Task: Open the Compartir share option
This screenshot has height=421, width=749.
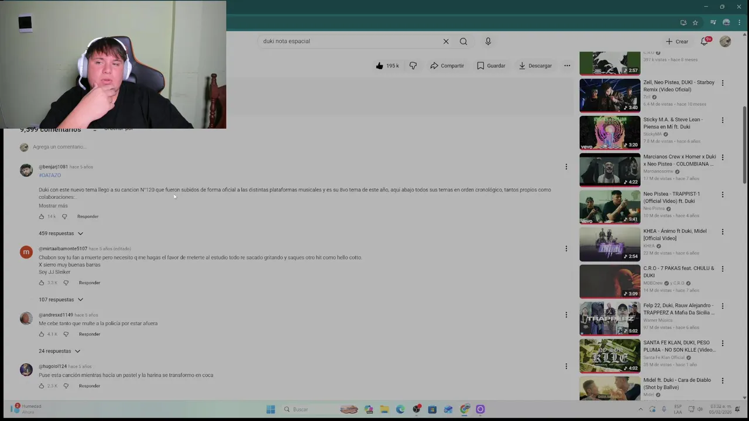Action: 447,65
